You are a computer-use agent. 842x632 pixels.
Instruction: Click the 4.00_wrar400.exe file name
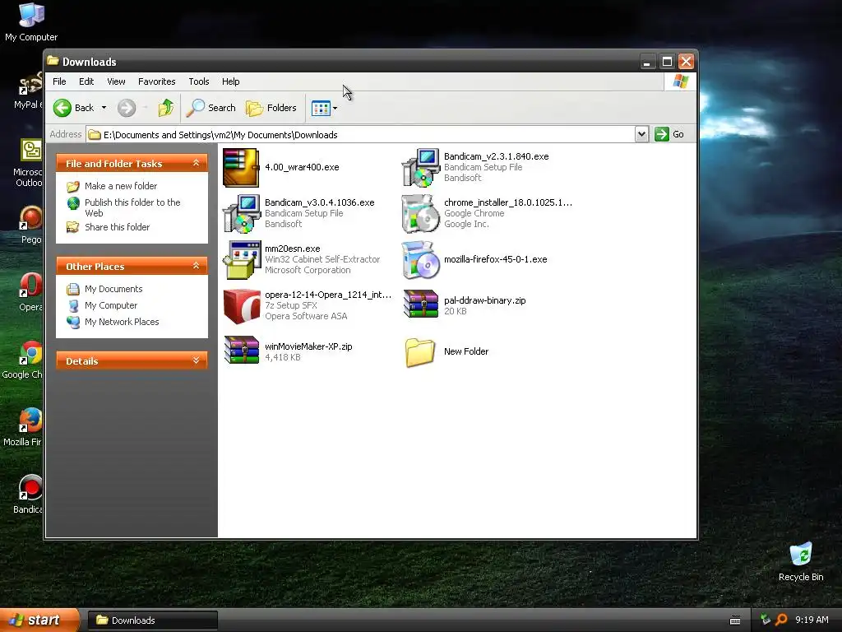pos(302,167)
